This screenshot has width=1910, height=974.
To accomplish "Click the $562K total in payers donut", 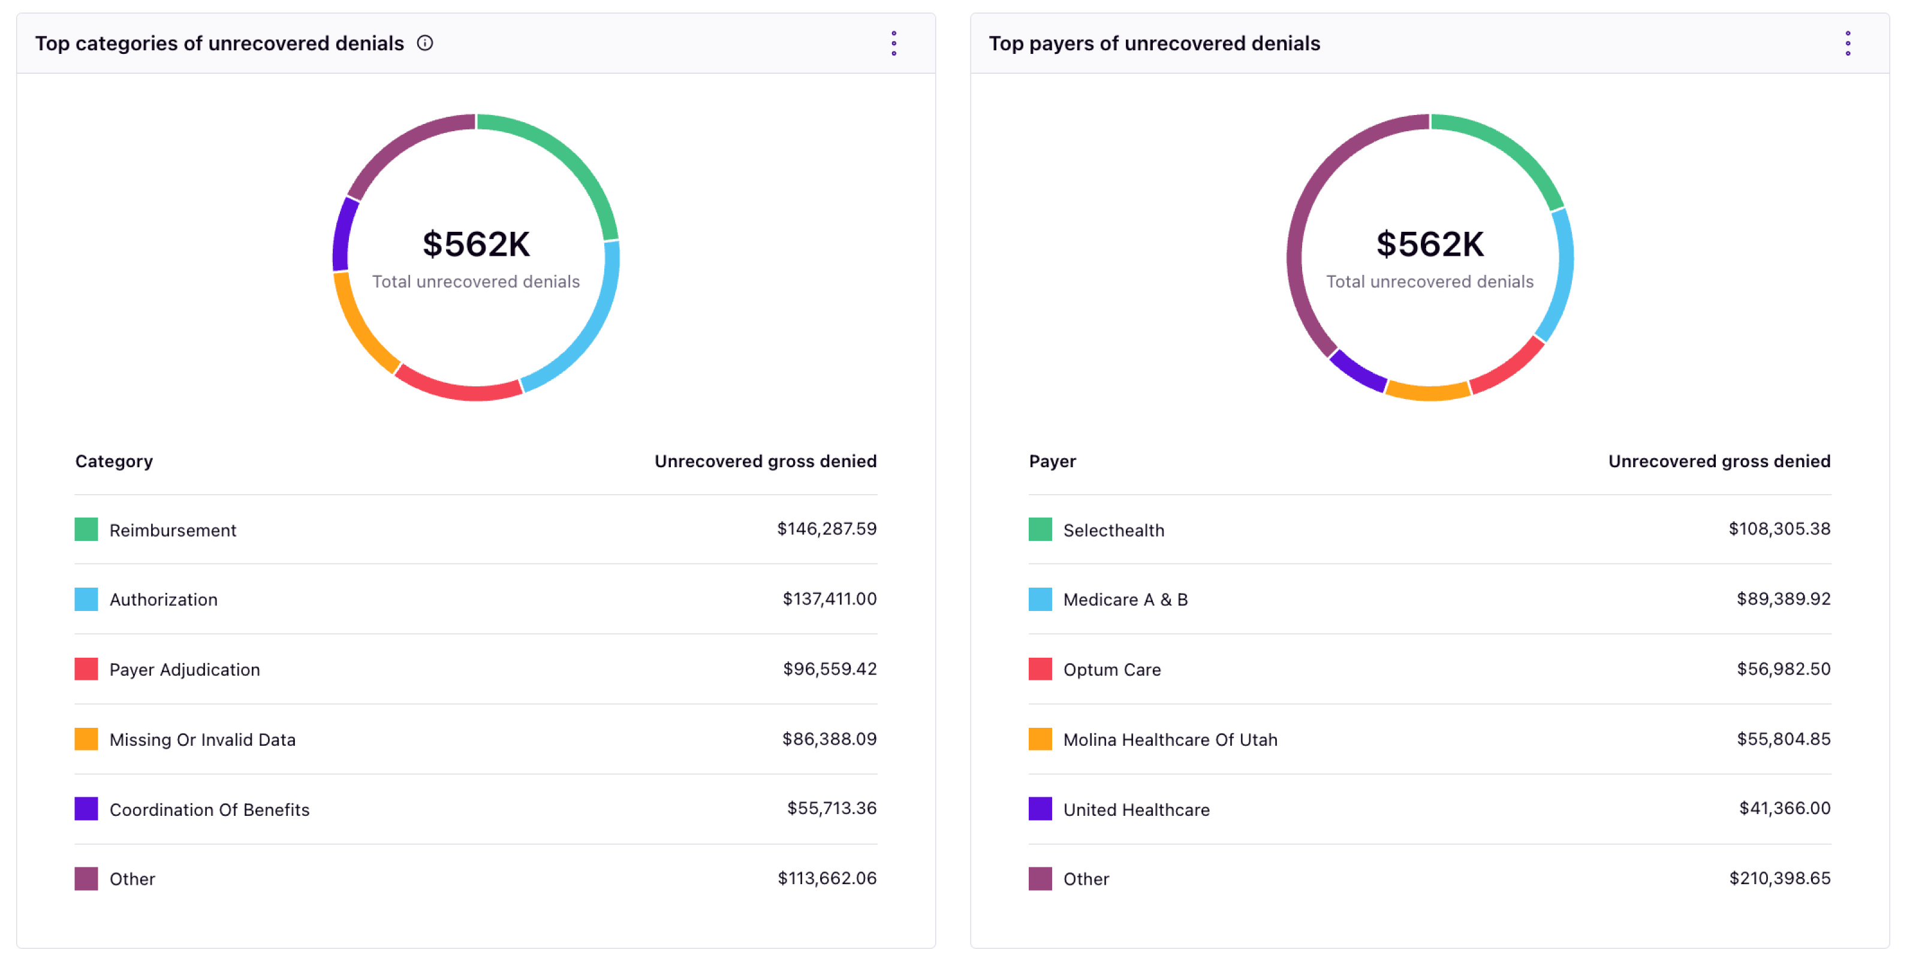I will coord(1430,244).
